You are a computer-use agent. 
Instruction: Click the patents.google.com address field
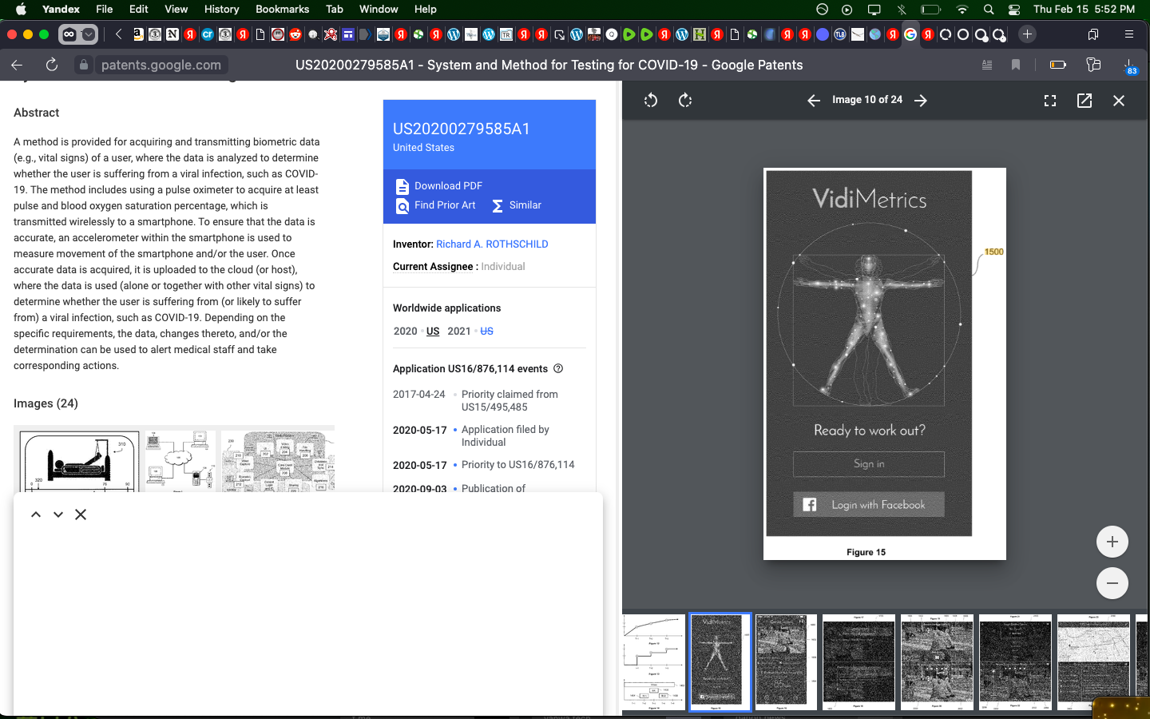161,65
